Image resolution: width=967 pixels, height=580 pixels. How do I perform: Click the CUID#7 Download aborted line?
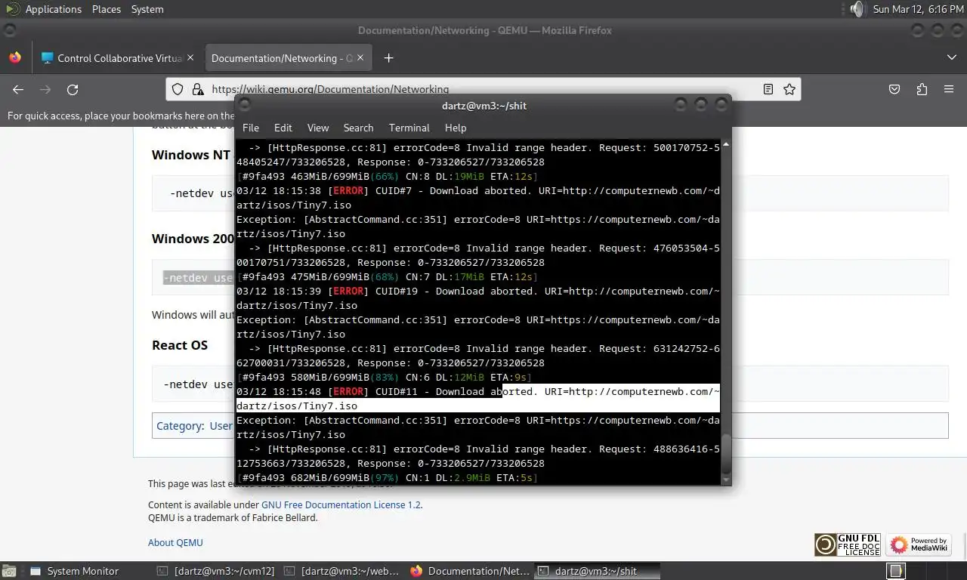point(477,198)
